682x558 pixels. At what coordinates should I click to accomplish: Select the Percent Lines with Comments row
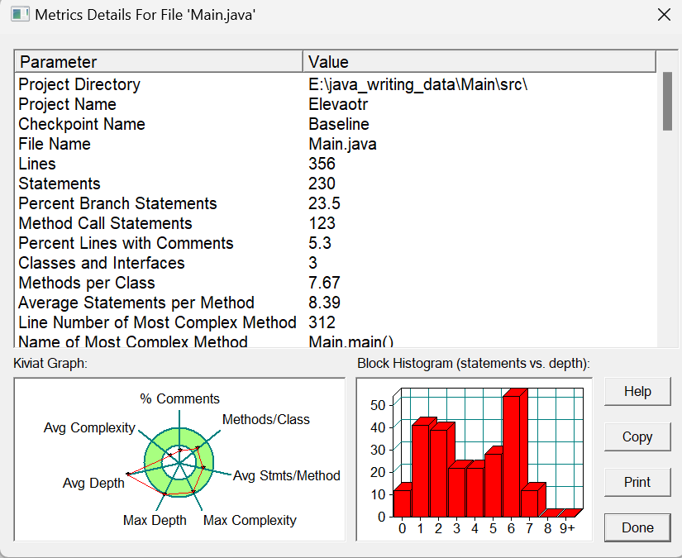[336, 243]
